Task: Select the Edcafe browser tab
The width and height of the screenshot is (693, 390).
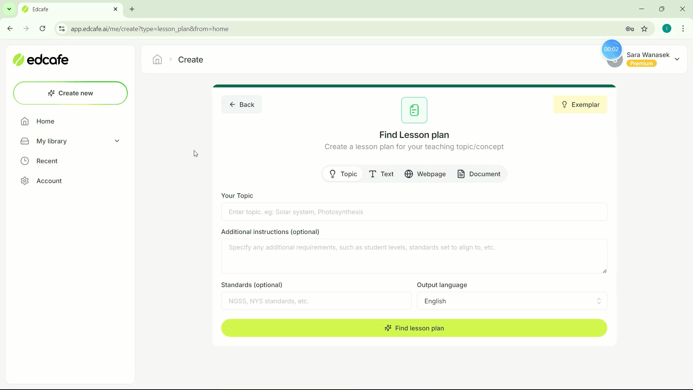Action: pyautogui.click(x=70, y=9)
